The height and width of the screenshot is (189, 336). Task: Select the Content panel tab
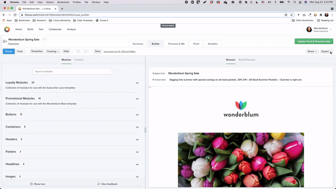[x=79, y=60]
